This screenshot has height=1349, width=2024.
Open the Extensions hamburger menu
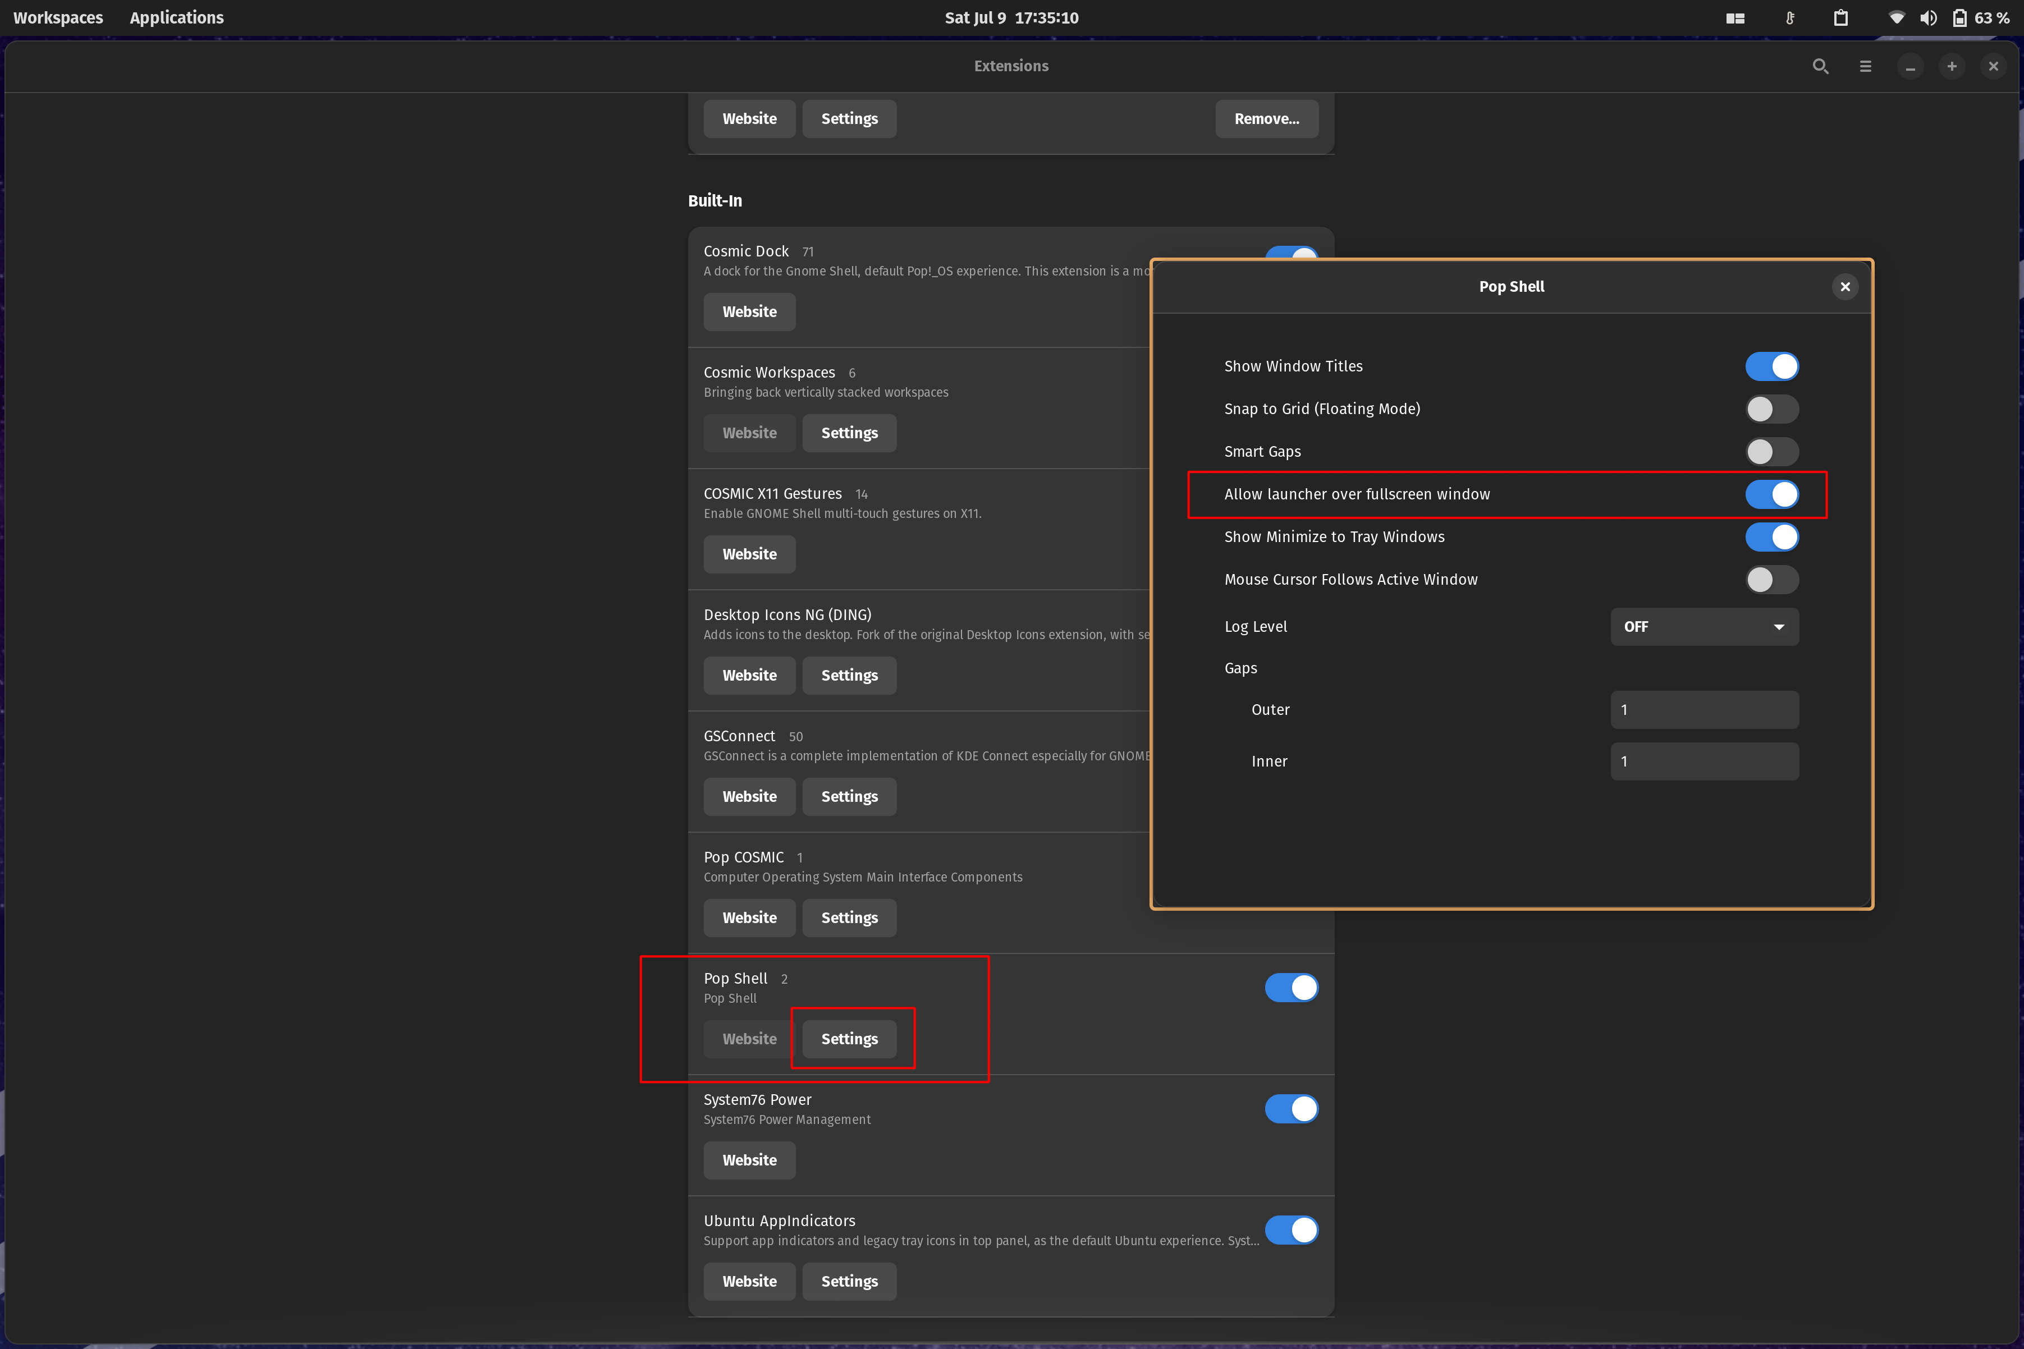(1866, 66)
